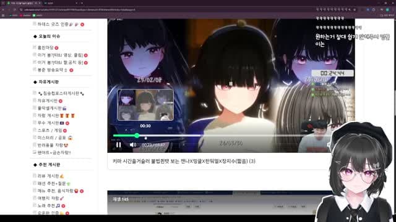Image resolution: width=396 pixels, height=222 pixels.
Task: Open the 리뷰 게시판 board
Action: 51,176
